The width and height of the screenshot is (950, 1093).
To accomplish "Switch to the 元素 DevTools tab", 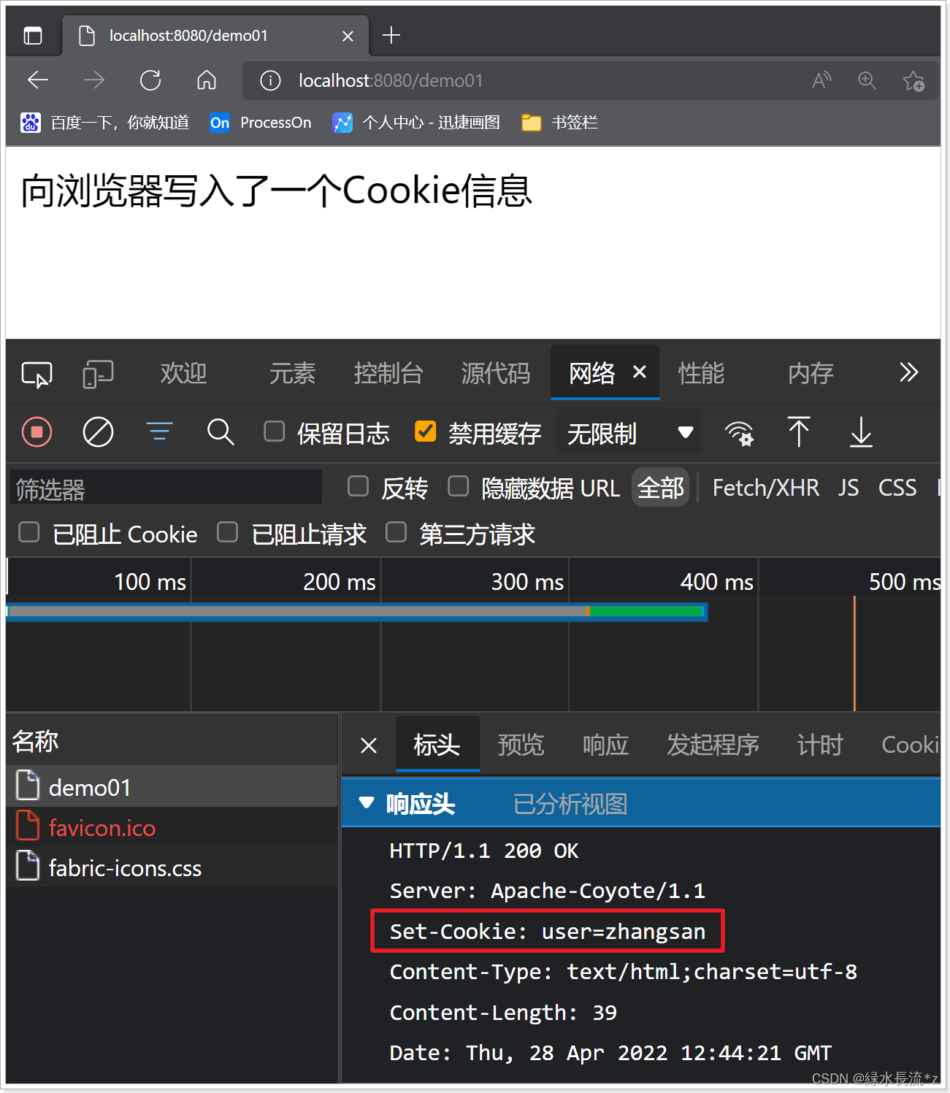I will click(x=292, y=374).
